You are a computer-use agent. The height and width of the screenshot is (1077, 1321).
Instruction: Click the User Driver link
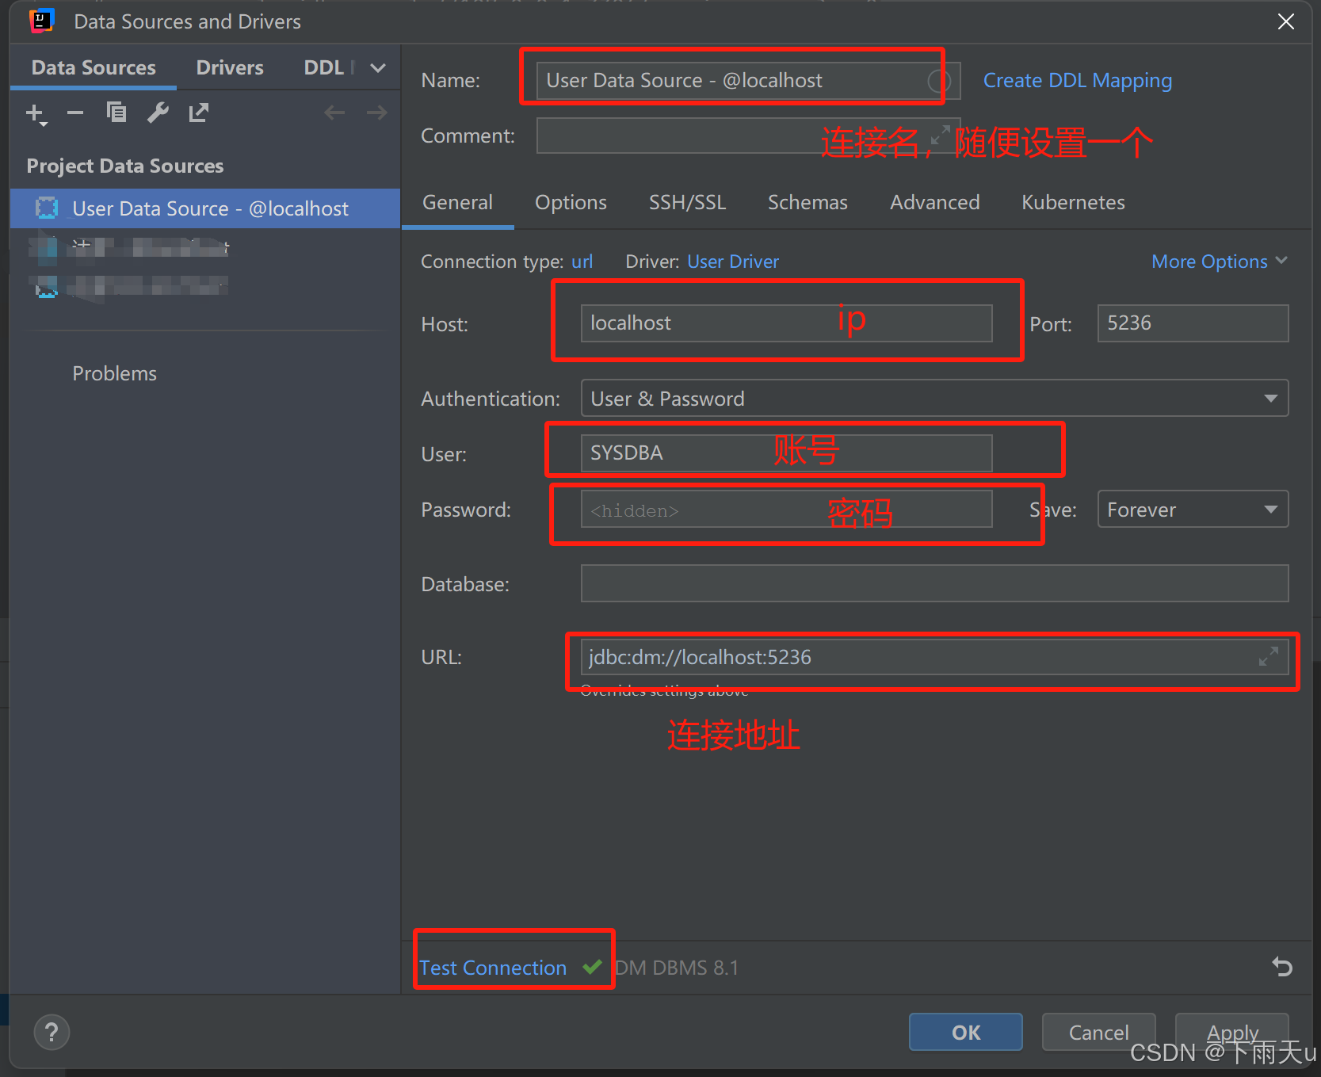pos(733,262)
